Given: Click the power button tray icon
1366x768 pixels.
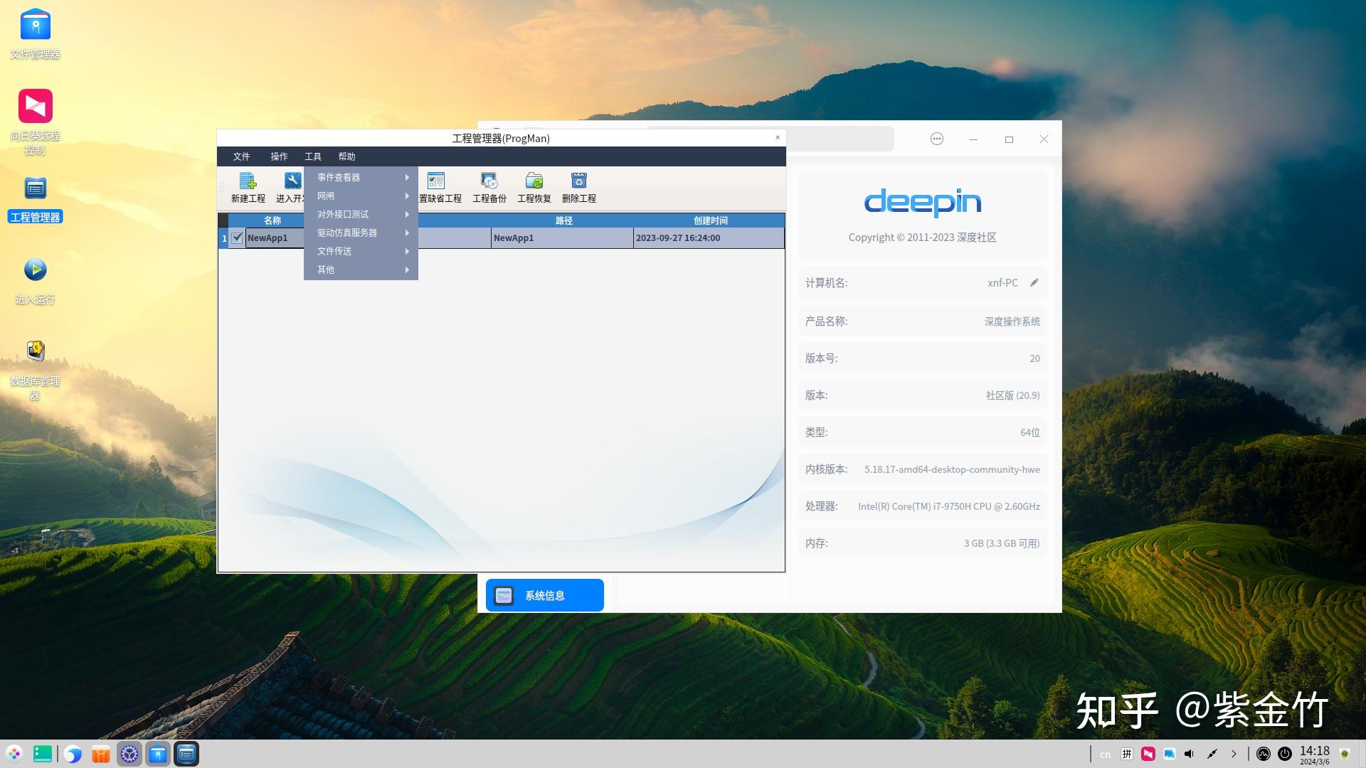Looking at the screenshot, I should (1285, 754).
